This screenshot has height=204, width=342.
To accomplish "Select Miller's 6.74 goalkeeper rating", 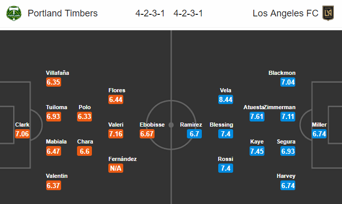I will tap(319, 134).
